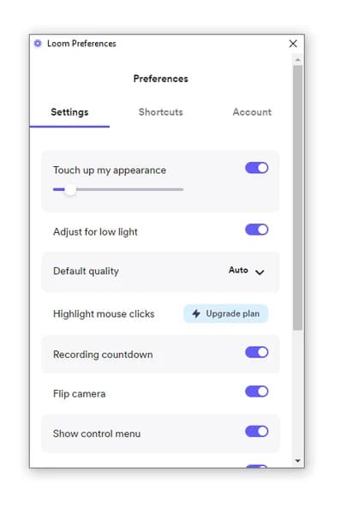This screenshot has height=514, width=341.
Task: Click the lightning bolt upgrade icon
Action: [196, 314]
